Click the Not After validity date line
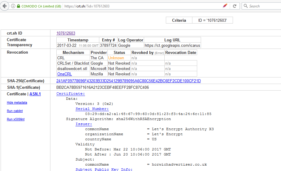Screen dimensions: 281x171 128,154
